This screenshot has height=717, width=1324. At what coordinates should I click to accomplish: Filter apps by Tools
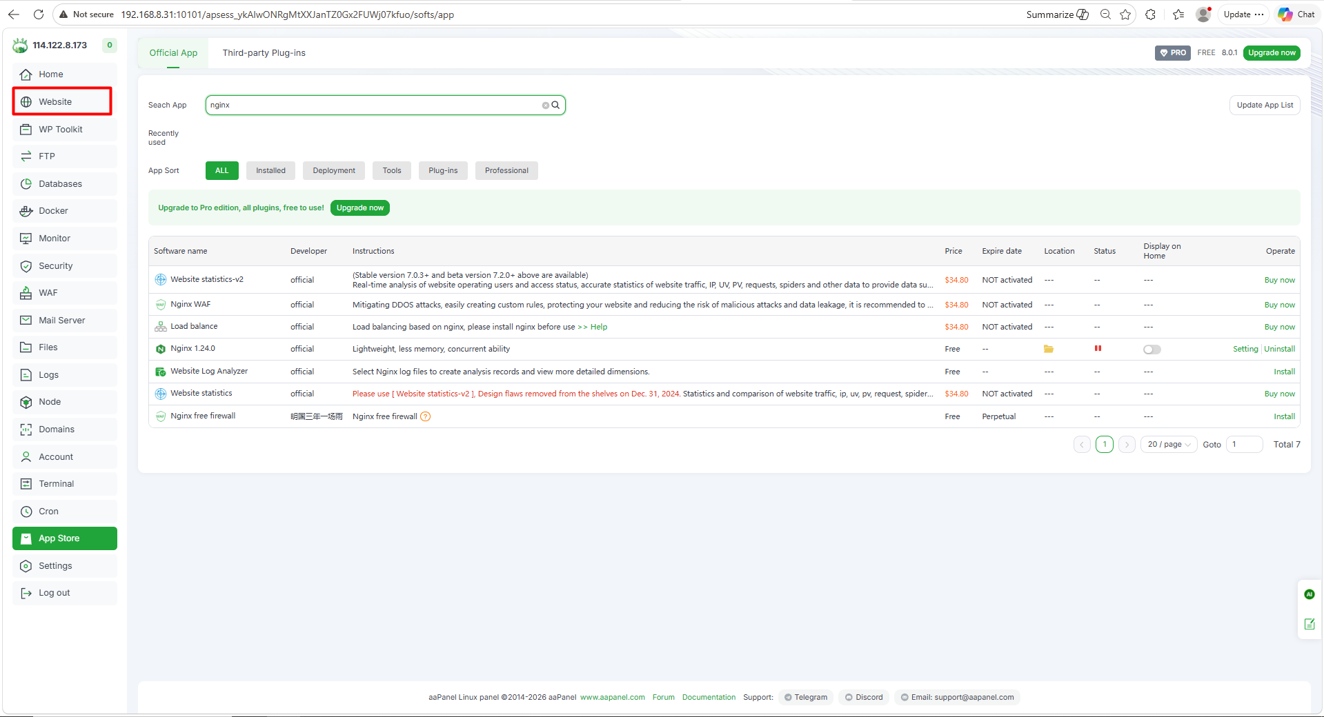[392, 171]
